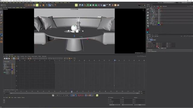Toggle P.X keyframe dot in Coordinates
Viewport: 193px width, 108px height.
coord(147,43)
